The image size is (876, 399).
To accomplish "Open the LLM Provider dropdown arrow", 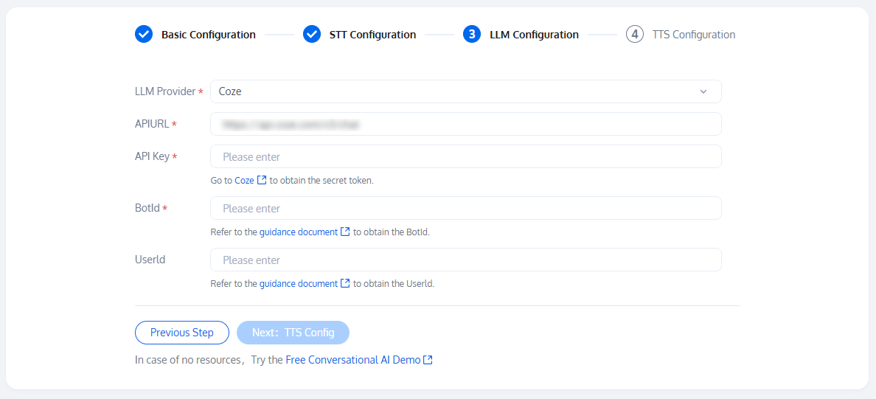I will (703, 91).
